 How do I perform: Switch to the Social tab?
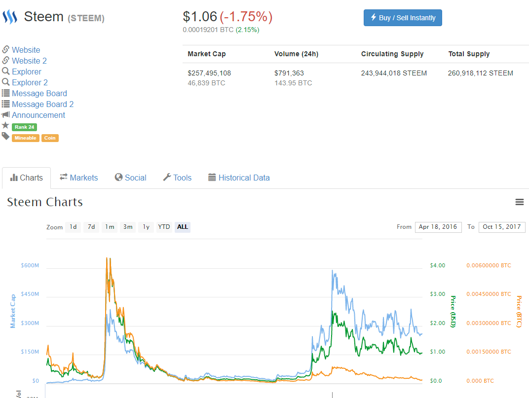pyautogui.click(x=131, y=178)
